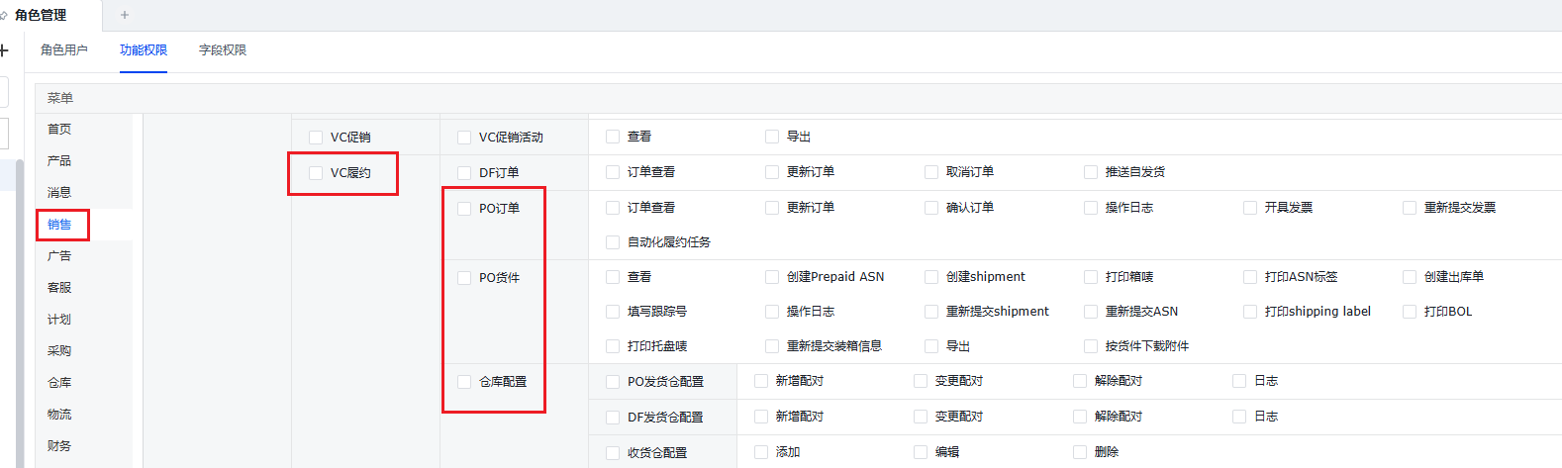1562x468 pixels.
Task: Select 销售 in the menu list
Action: [x=59, y=225]
